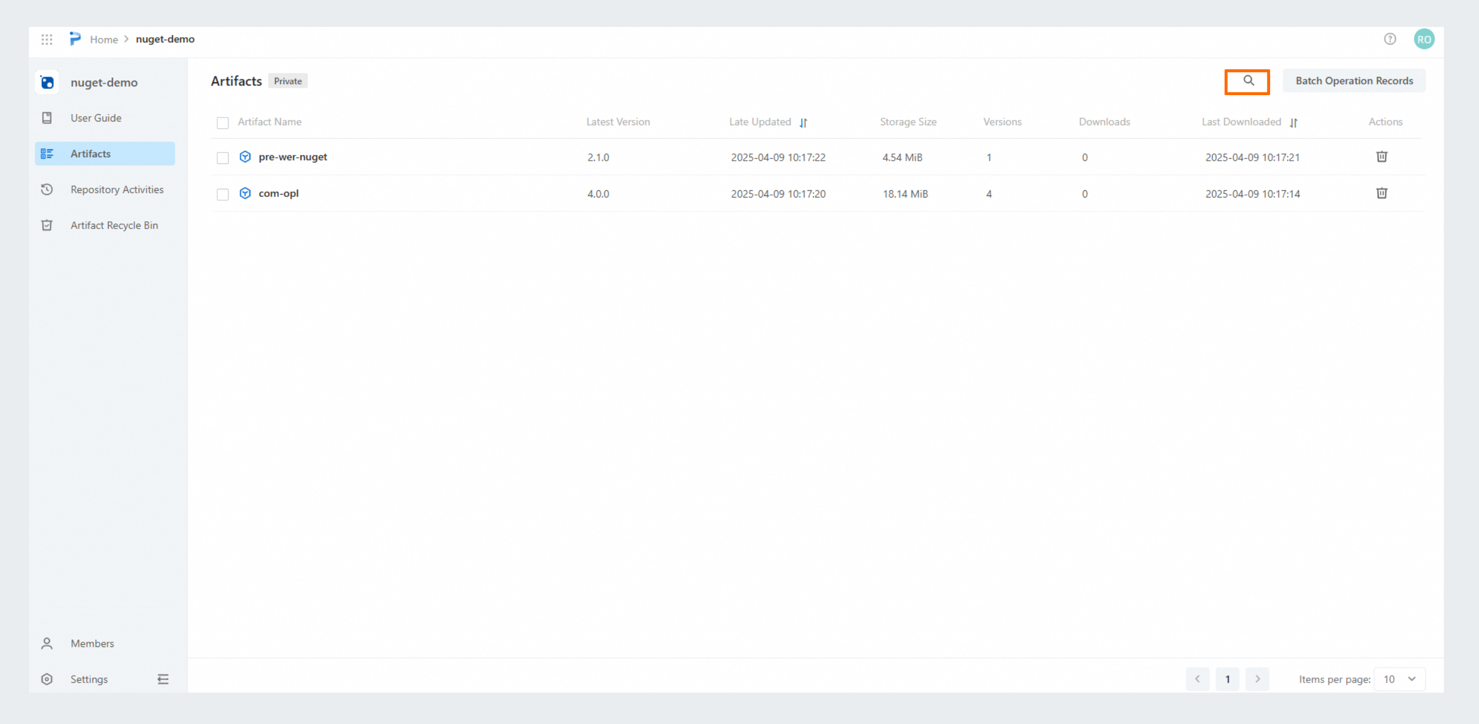Delete the pre-wer-nuget artifact
The height and width of the screenshot is (724, 1479).
(x=1381, y=157)
